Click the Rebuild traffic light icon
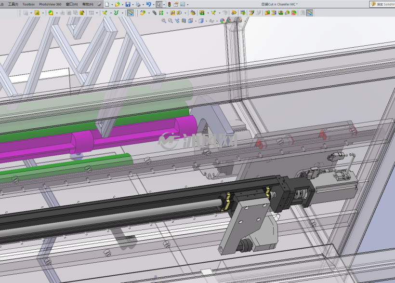395x283 pixels. (x=169, y=4)
